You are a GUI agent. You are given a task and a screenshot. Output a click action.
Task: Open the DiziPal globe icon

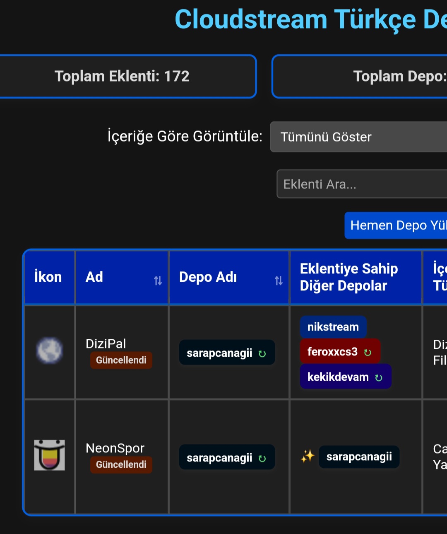click(x=49, y=350)
